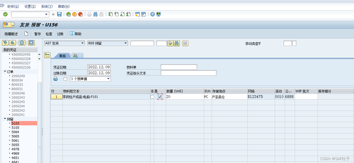The height and width of the screenshot is (163, 354).
Task: Click the green Enter checkmark icon
Action: click(5, 14)
